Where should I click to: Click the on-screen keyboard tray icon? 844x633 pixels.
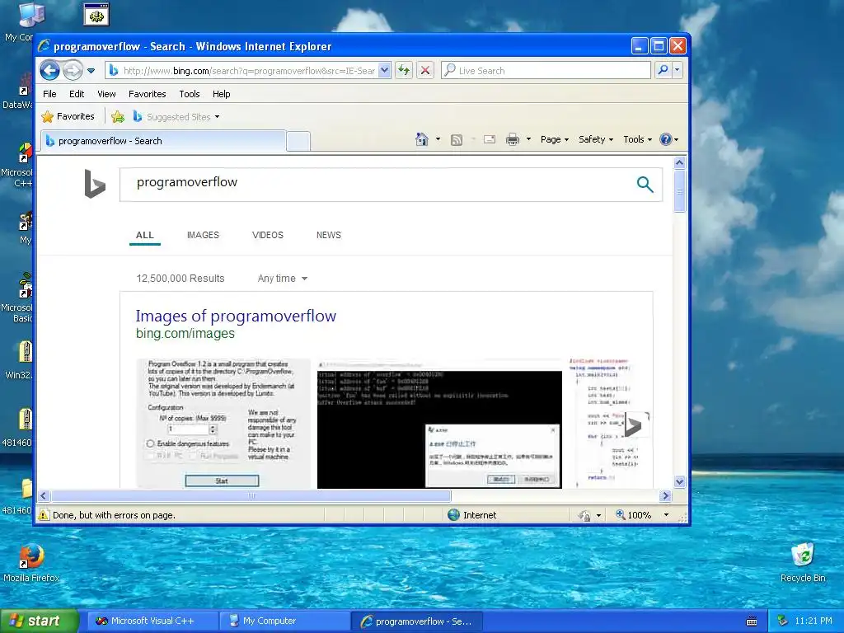coord(752,621)
